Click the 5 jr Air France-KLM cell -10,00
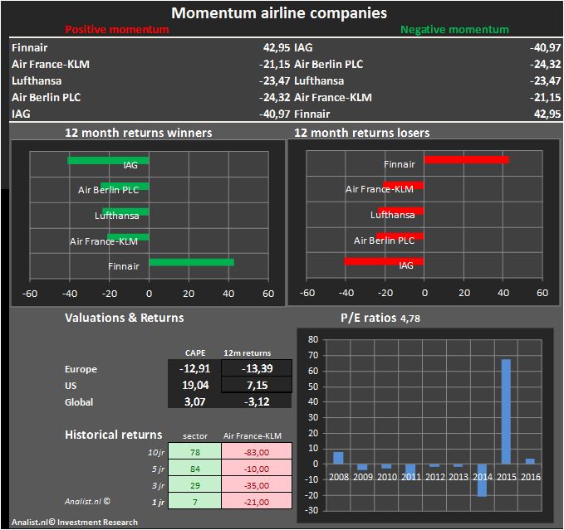The height and width of the screenshot is (530, 564). (x=257, y=469)
